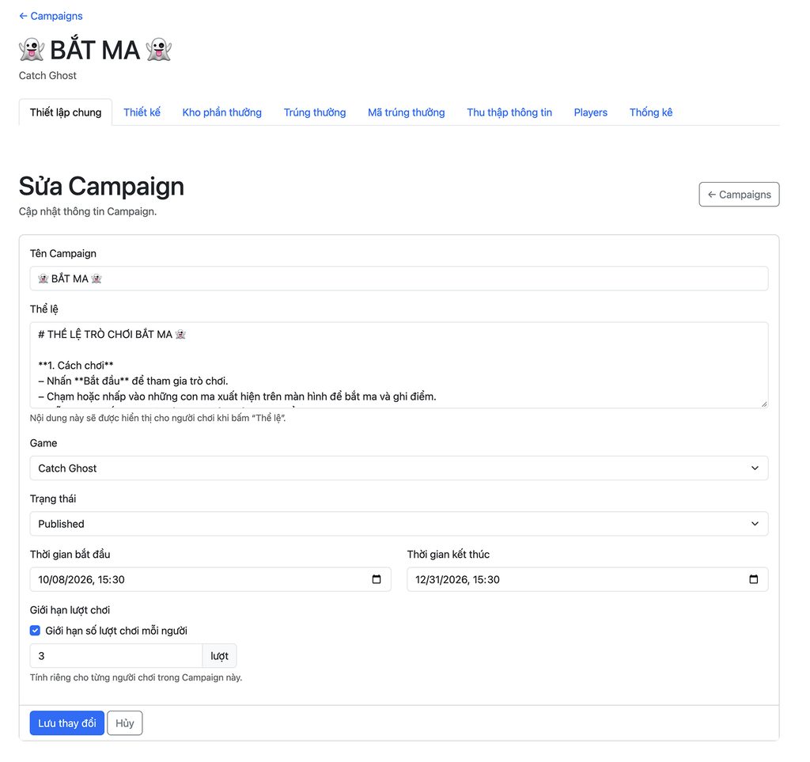
Task: Open the Players tab
Action: coord(590,112)
